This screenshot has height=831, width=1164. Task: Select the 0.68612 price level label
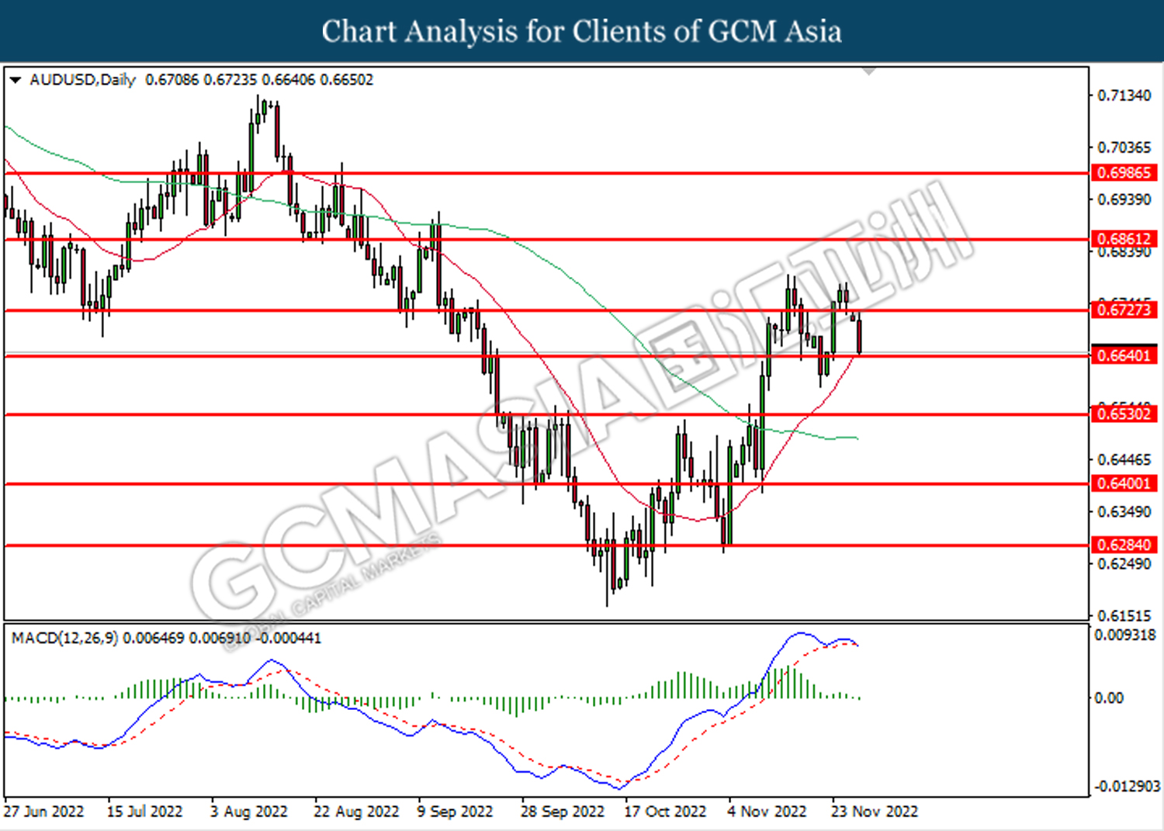tap(1124, 239)
